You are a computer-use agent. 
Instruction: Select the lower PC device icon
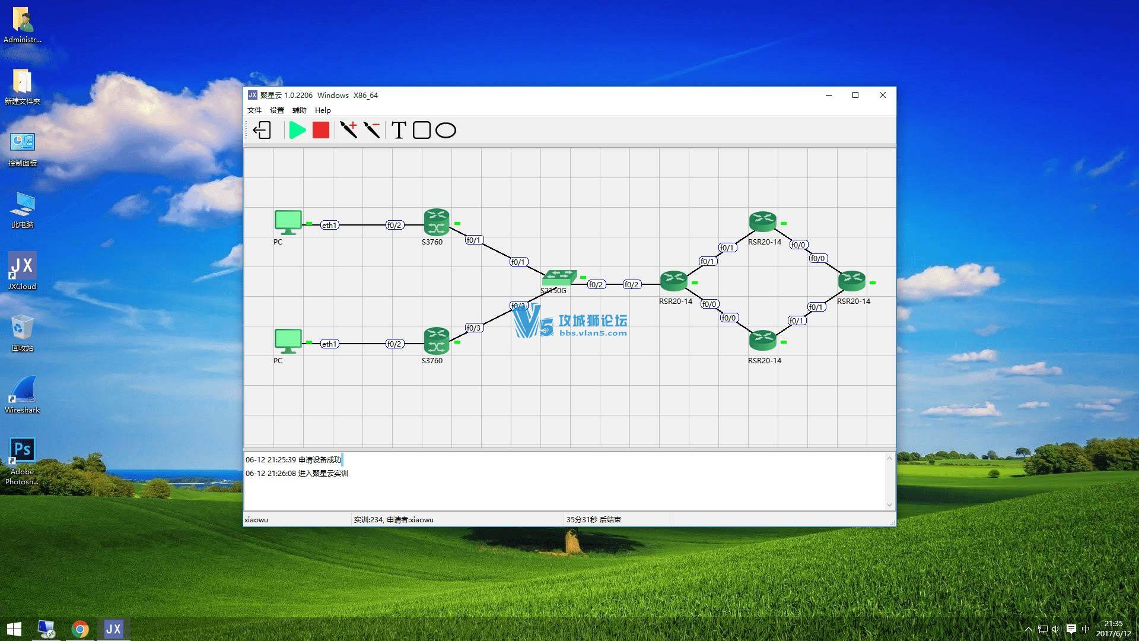pos(288,342)
